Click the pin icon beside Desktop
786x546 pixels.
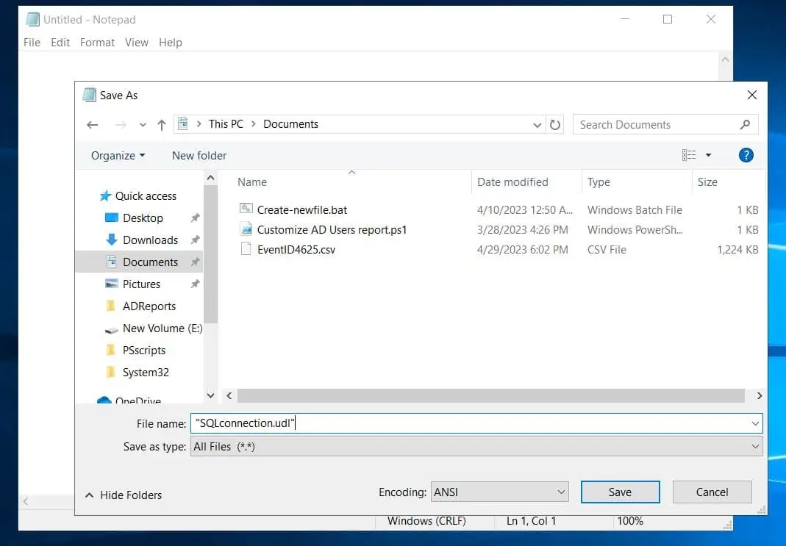[x=195, y=218]
